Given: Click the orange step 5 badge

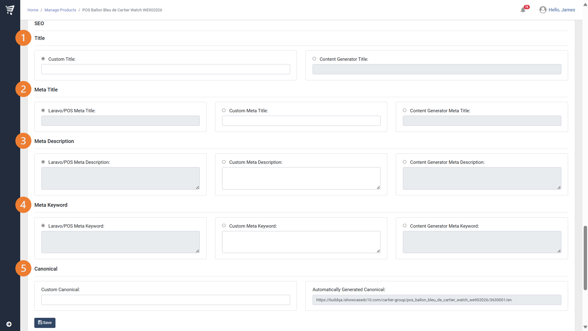Looking at the screenshot, I should (x=23, y=268).
